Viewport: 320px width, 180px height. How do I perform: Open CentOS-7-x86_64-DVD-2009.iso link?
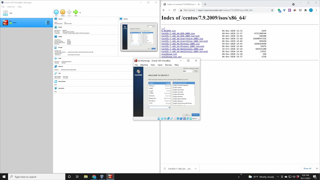point(178,33)
